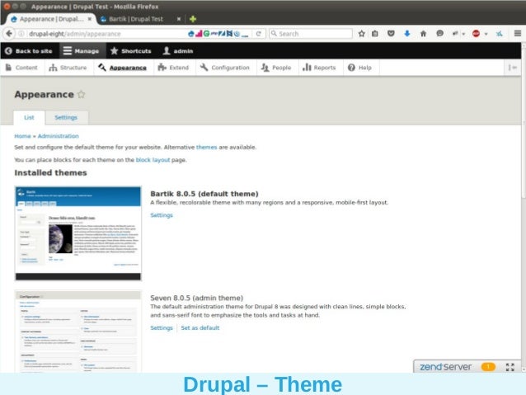The width and height of the screenshot is (526, 395).
Task: Open the People admin menu
Action: pos(276,68)
